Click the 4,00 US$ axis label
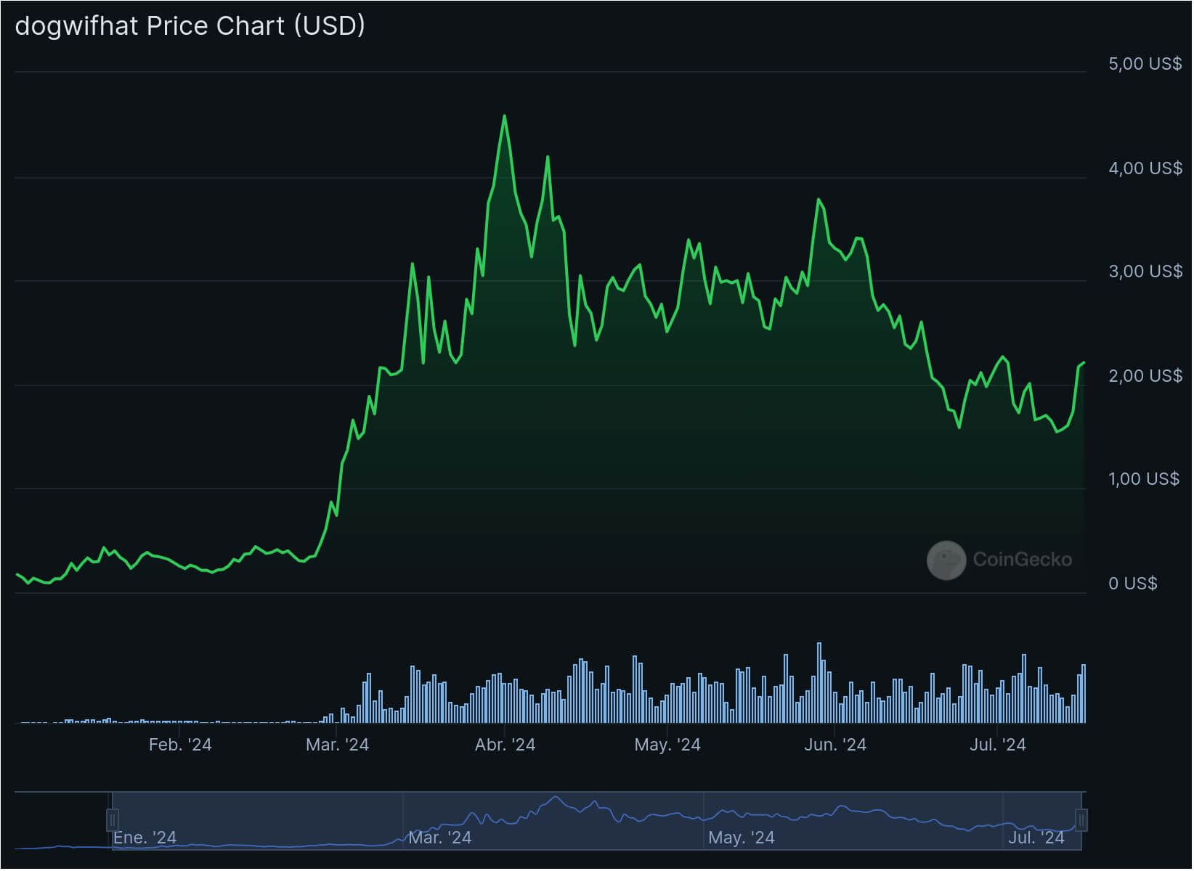 click(1145, 168)
